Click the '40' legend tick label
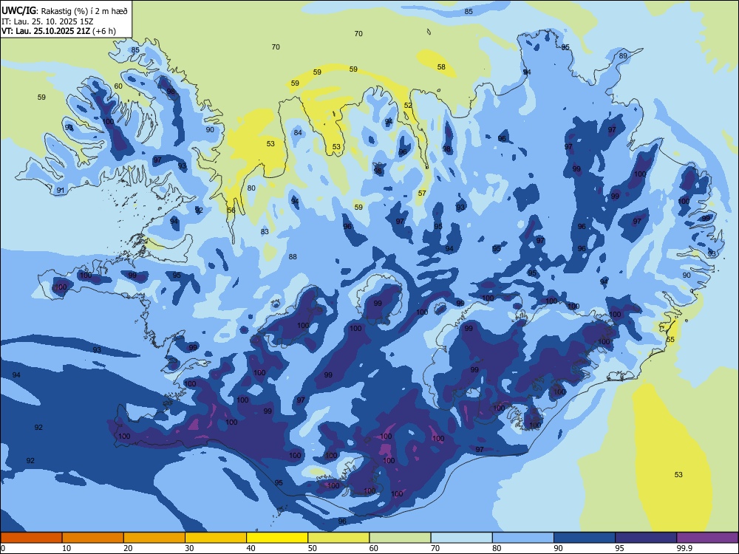Image resolution: width=739 pixels, height=554 pixels. tap(251, 548)
